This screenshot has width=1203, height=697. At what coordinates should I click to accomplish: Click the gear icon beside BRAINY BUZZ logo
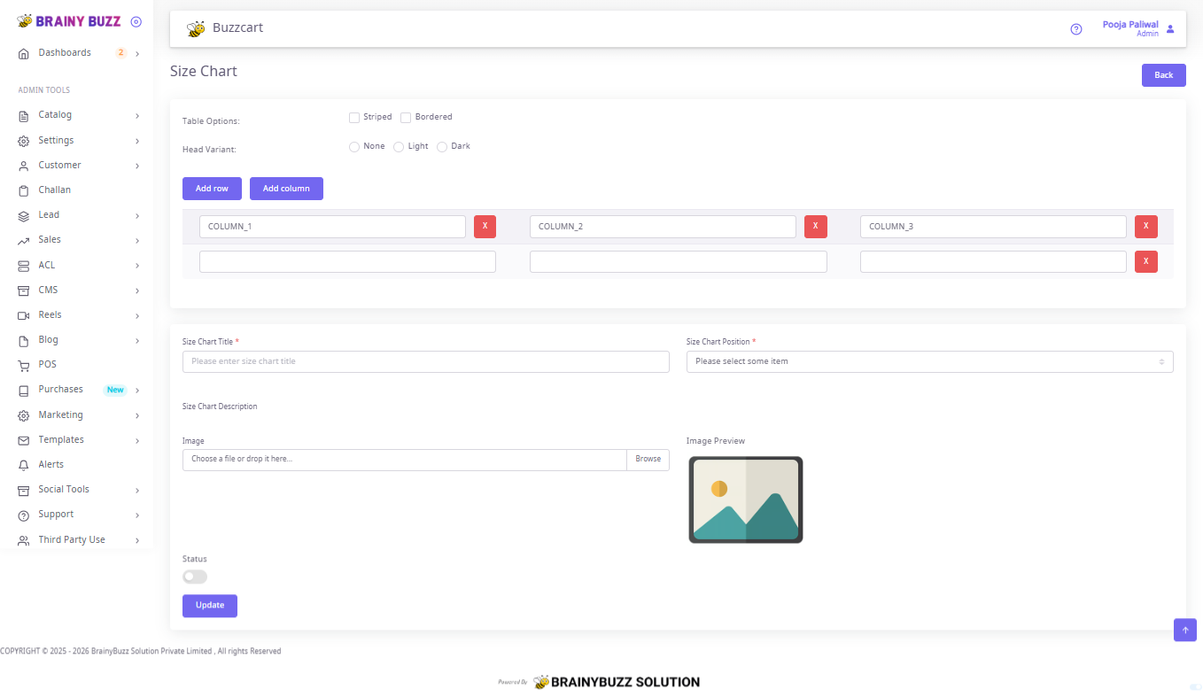point(136,20)
